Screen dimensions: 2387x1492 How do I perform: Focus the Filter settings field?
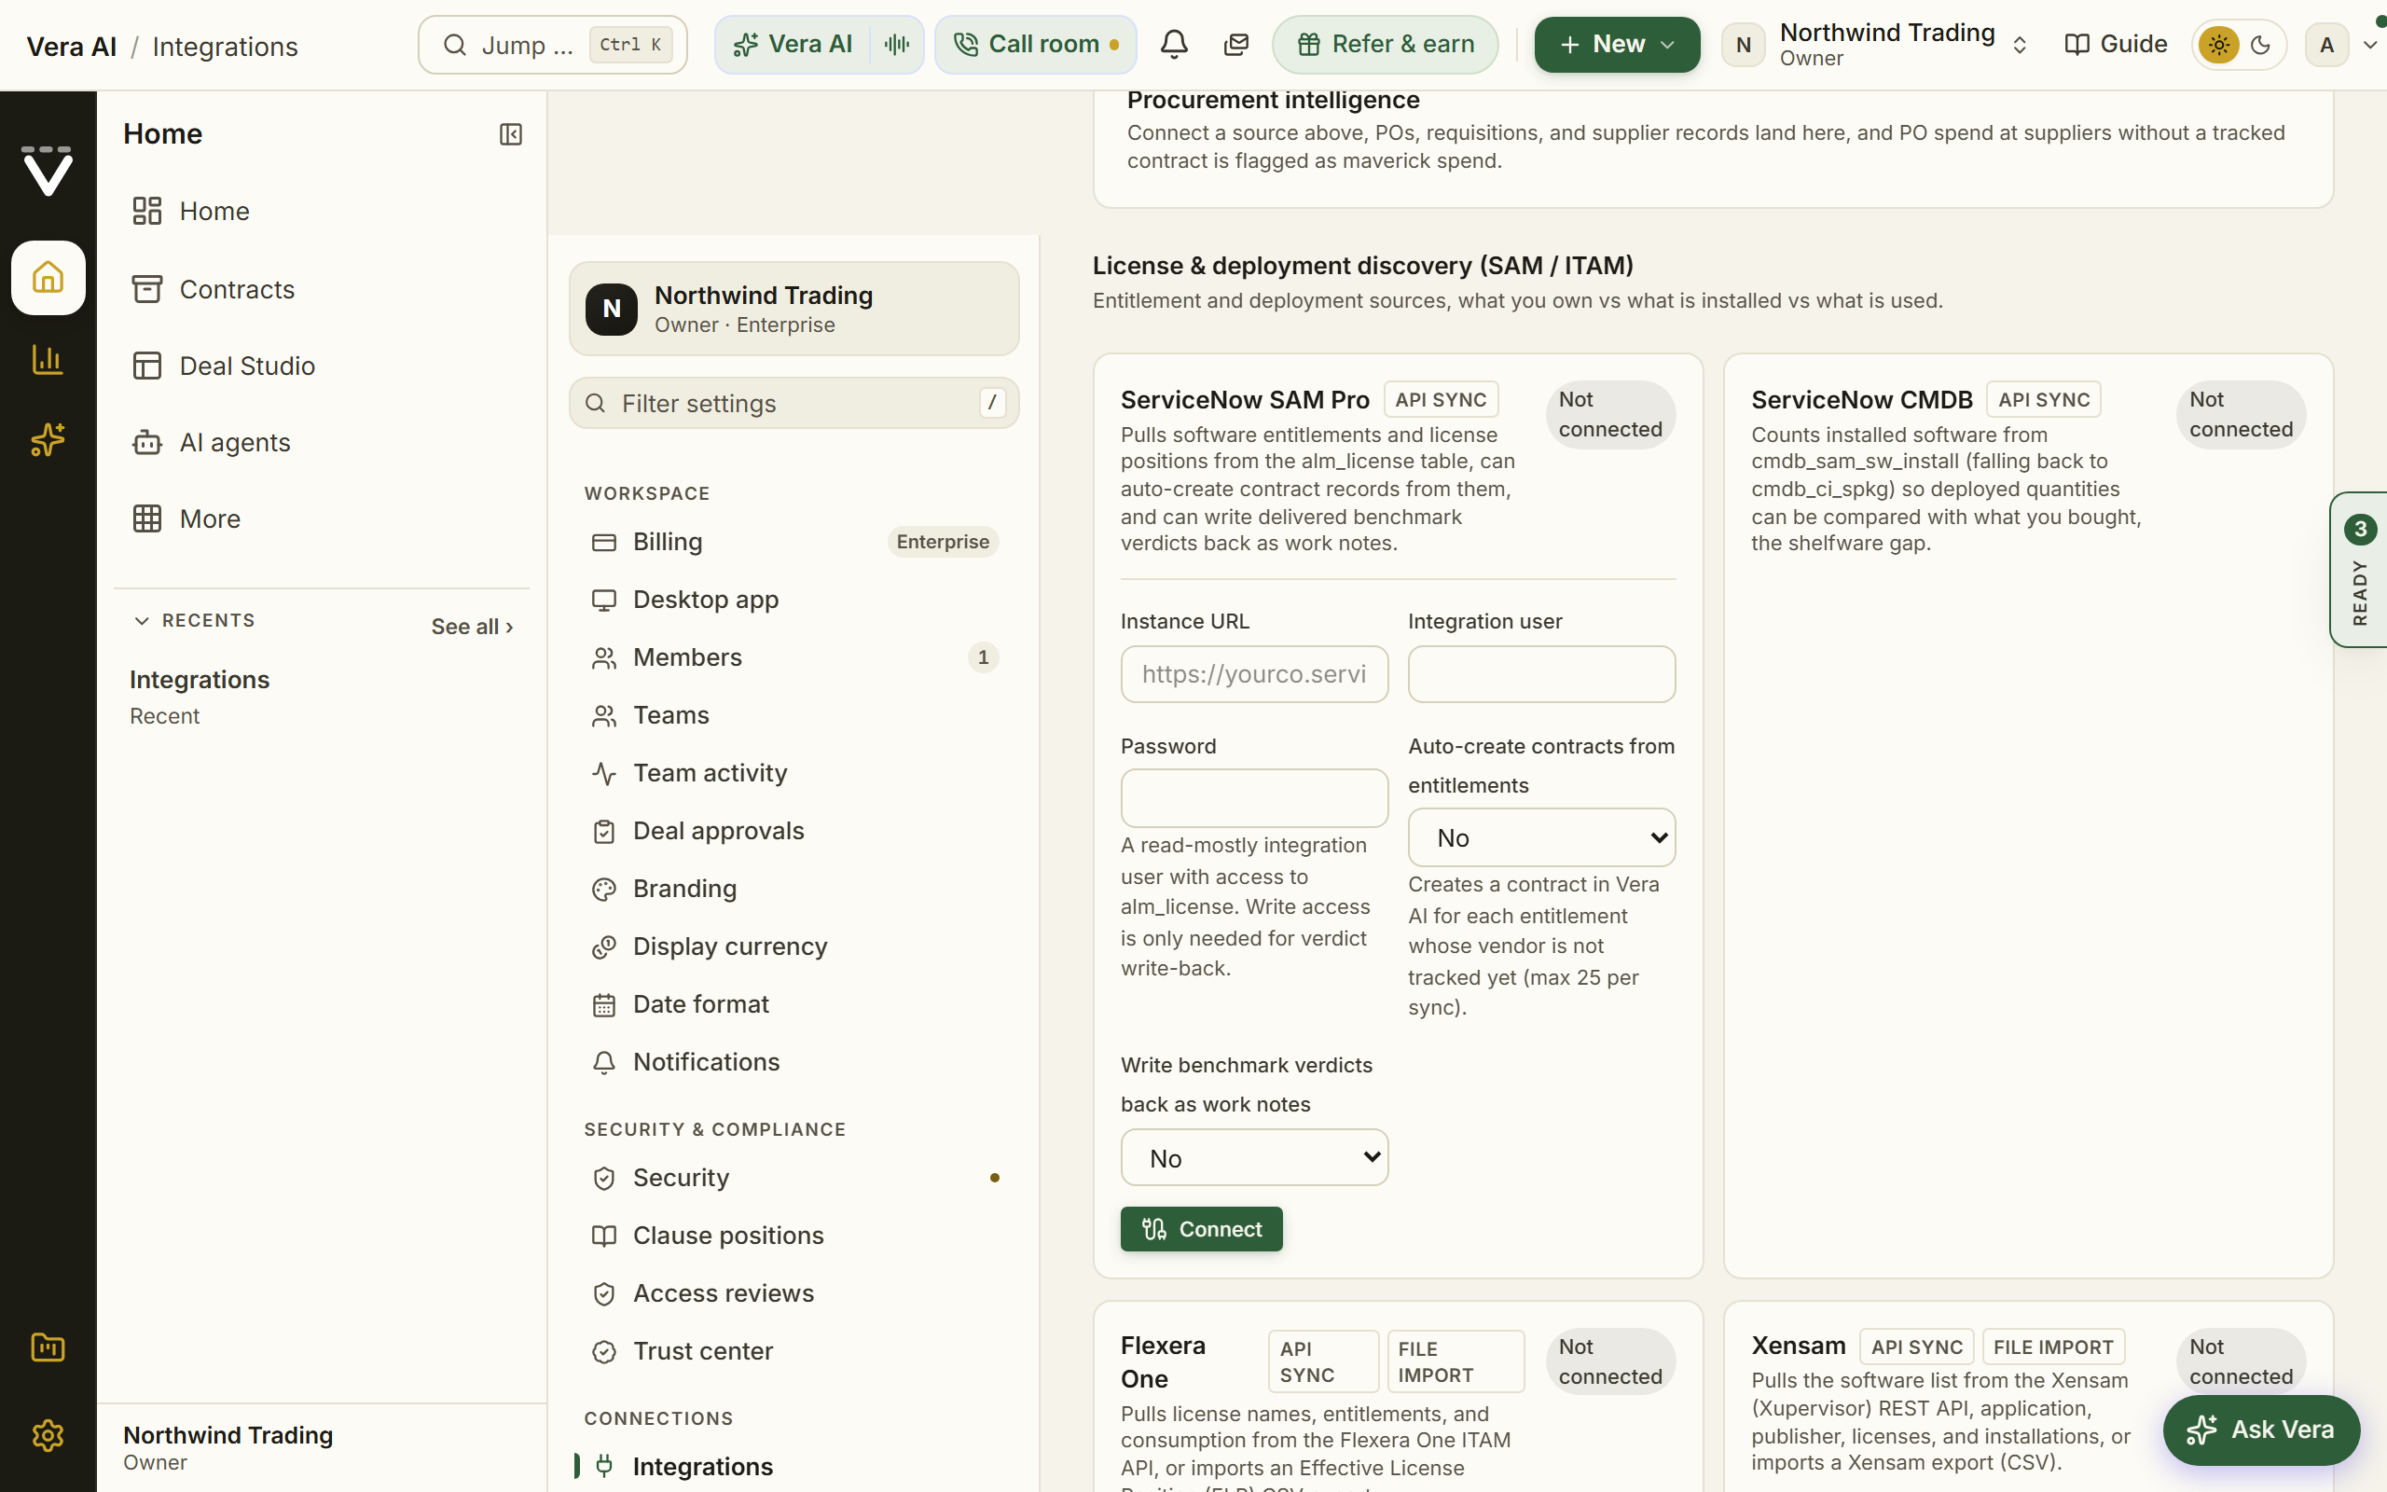click(x=794, y=404)
